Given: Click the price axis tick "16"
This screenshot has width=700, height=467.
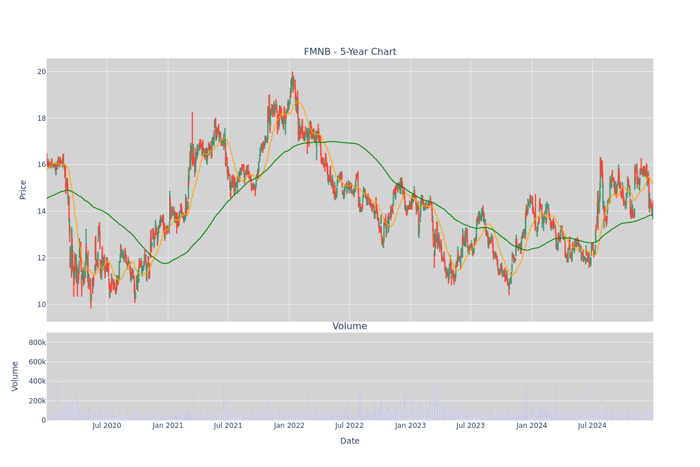Looking at the screenshot, I should click(41, 165).
